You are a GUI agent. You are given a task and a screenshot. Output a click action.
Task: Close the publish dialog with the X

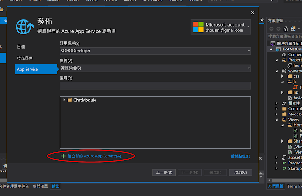[253, 13]
